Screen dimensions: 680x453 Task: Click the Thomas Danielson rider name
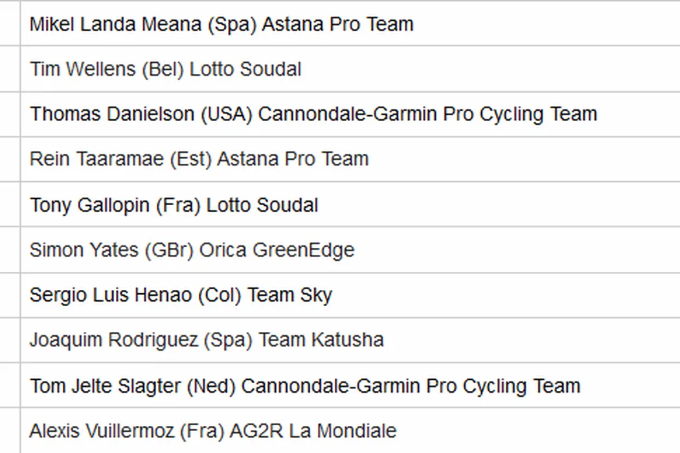tap(112, 115)
